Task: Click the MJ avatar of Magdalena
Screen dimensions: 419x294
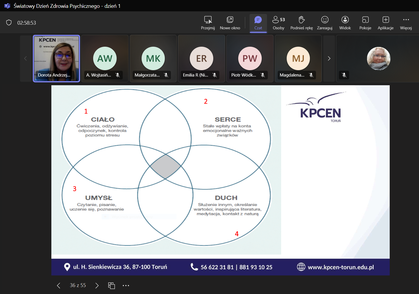Action: click(298, 59)
